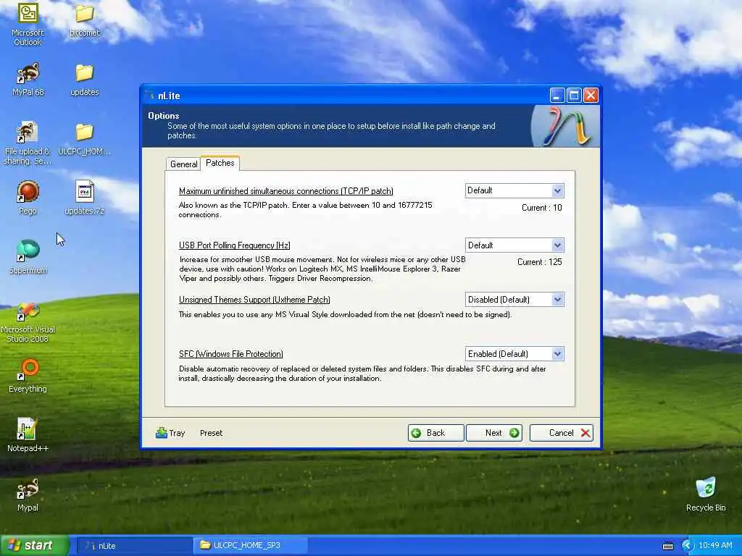This screenshot has width=742, height=556.
Task: Click SFC (Windows File Protection) heading
Action: 231,354
